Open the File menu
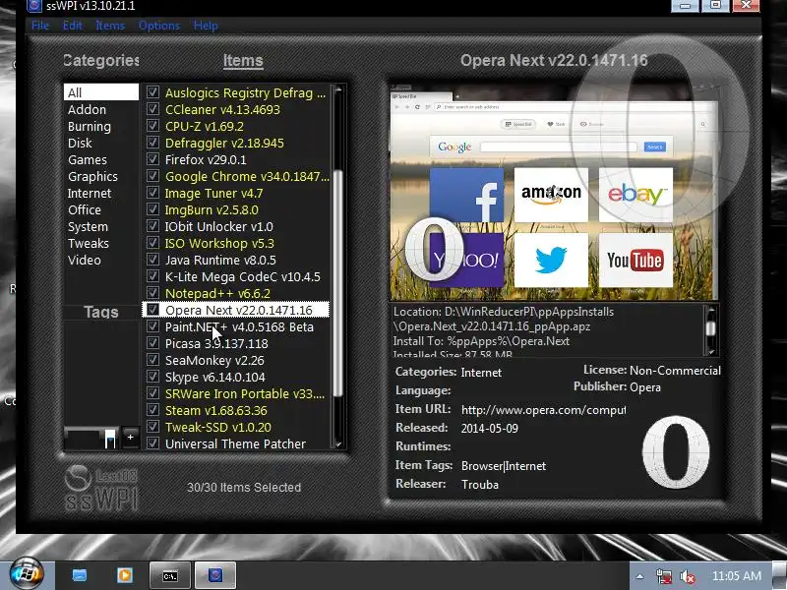Screen dimensions: 787x590 pyautogui.click(x=40, y=26)
